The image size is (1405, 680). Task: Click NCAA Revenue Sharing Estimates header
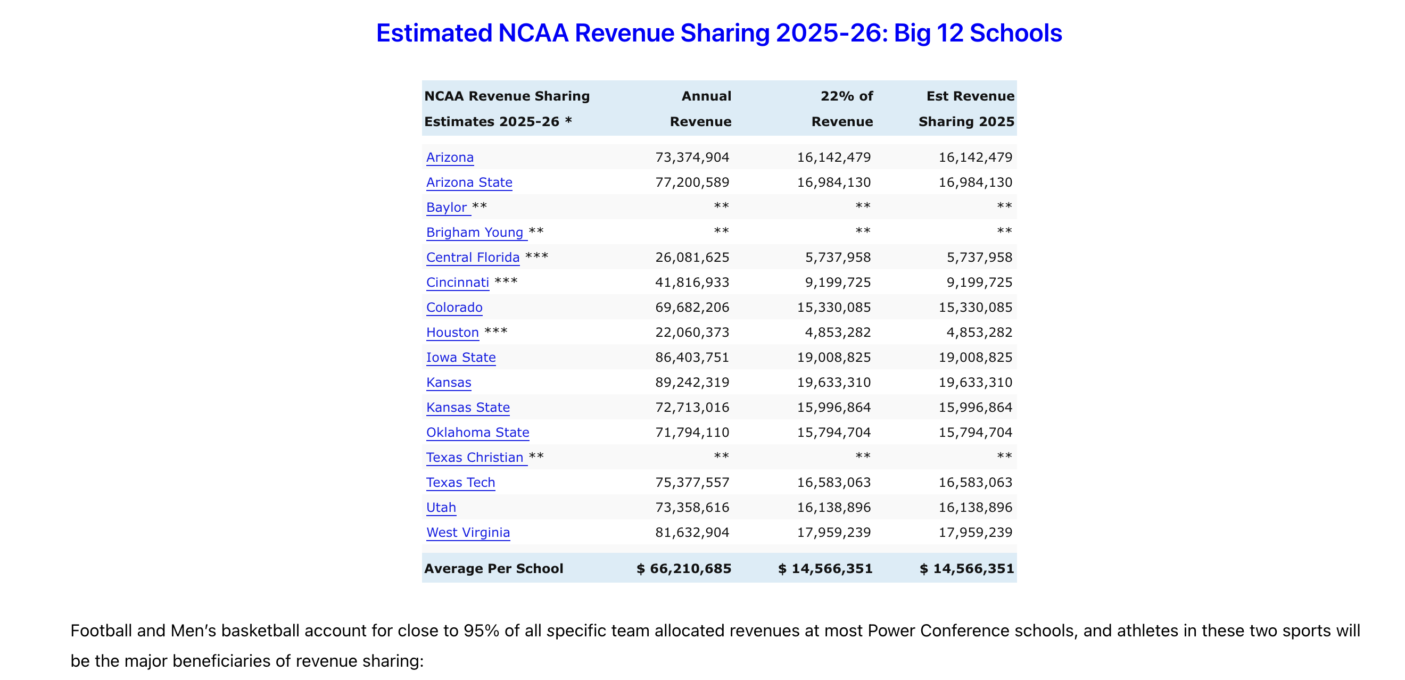[x=507, y=109]
